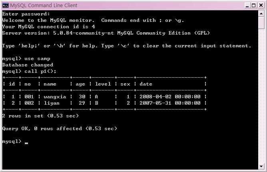
Task: Click the 'Query OK, 0 rows affected' line
Action: click(60, 129)
